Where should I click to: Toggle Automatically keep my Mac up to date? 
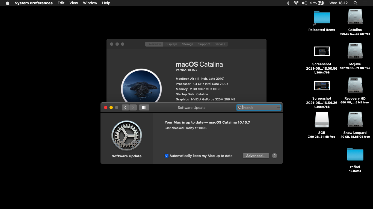pos(167,156)
